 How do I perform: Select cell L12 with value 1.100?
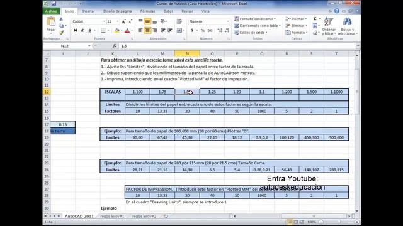click(x=137, y=92)
